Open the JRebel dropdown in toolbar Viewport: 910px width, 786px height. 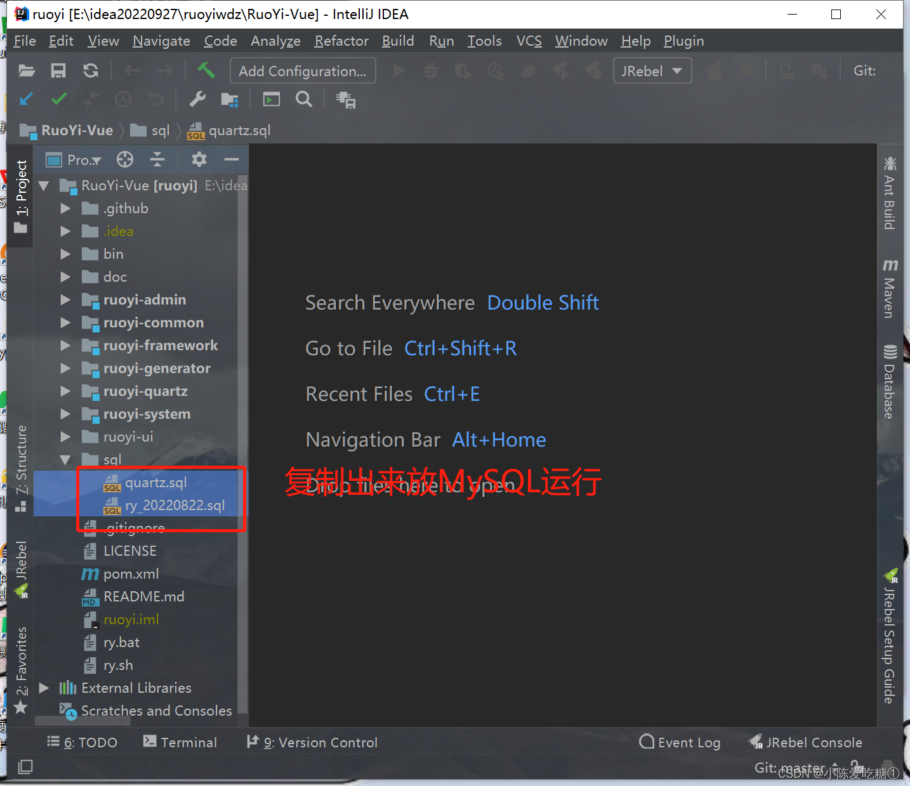[x=652, y=70]
